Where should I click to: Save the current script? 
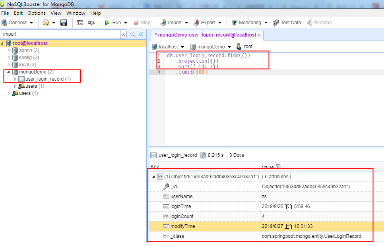pyautogui.click(x=64, y=23)
